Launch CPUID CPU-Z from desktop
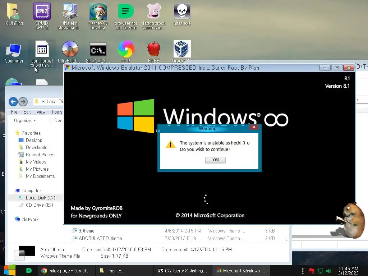 pyautogui.click(x=42, y=16)
